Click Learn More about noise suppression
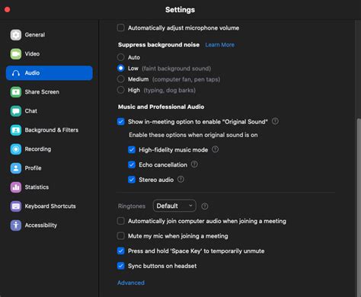 (220, 45)
